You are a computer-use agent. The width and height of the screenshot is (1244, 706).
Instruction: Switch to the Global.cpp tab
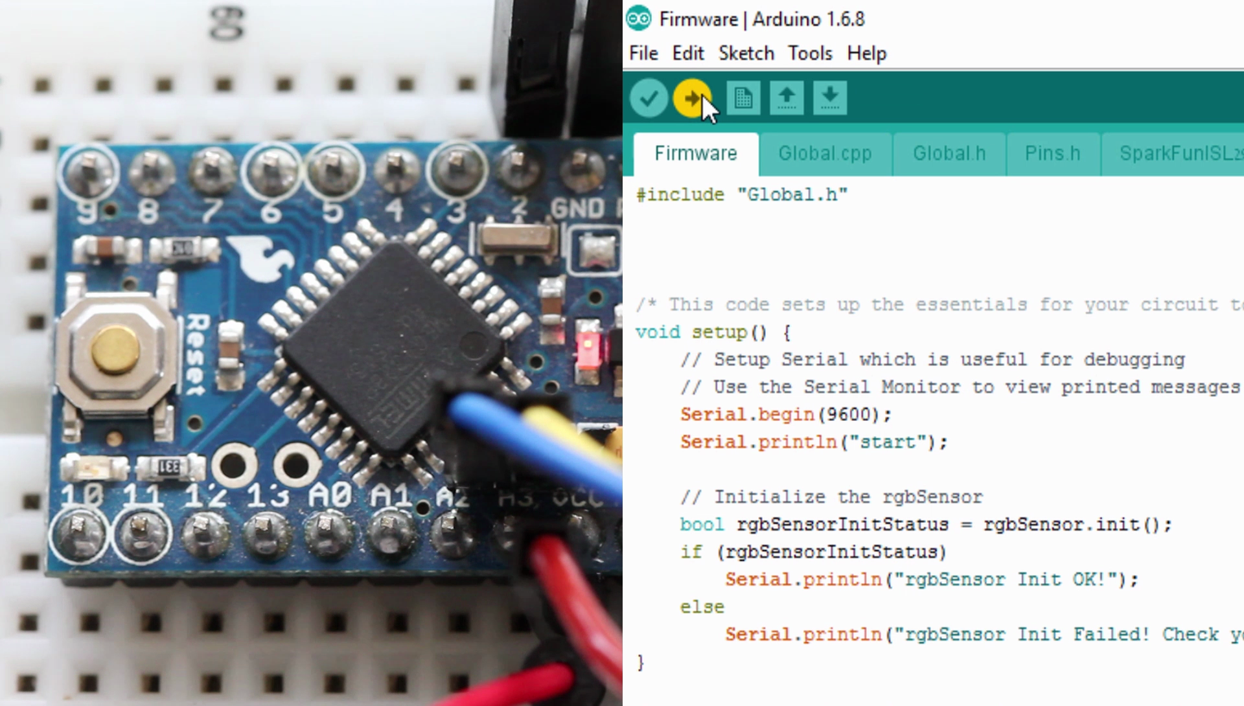click(825, 154)
